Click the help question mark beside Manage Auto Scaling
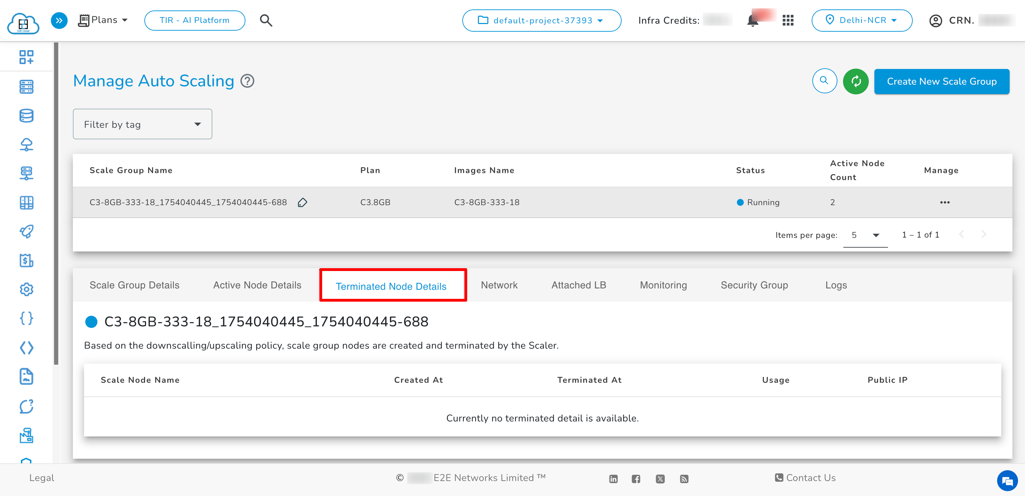 248,81
